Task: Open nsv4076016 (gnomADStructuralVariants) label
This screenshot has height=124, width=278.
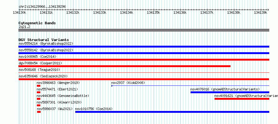Action: [225, 89]
